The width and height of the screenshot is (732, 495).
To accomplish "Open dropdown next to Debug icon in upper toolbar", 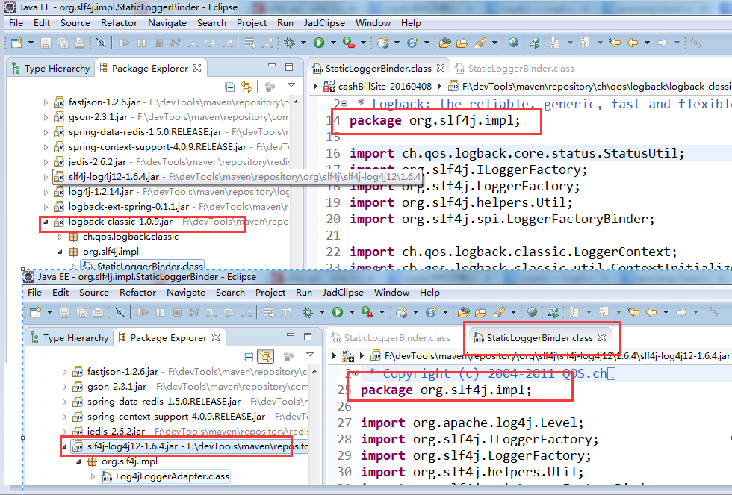I will 303,43.
